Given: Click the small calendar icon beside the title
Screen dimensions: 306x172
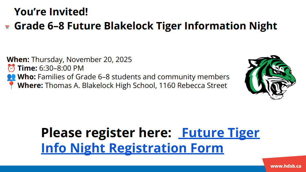Looking at the screenshot, I should (x=7, y=27).
